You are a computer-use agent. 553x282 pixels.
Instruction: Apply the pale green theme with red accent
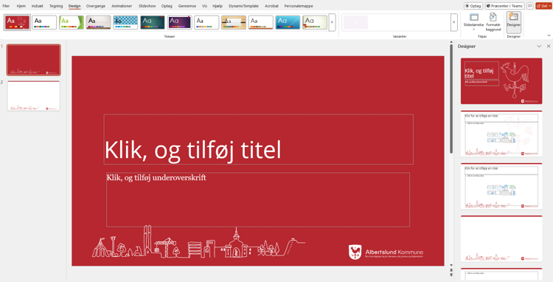coord(315,22)
